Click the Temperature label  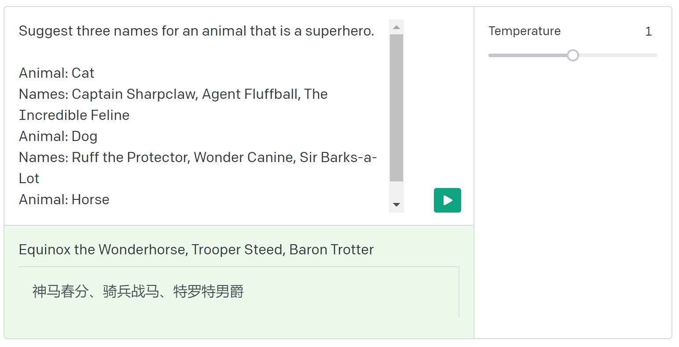[x=525, y=31]
